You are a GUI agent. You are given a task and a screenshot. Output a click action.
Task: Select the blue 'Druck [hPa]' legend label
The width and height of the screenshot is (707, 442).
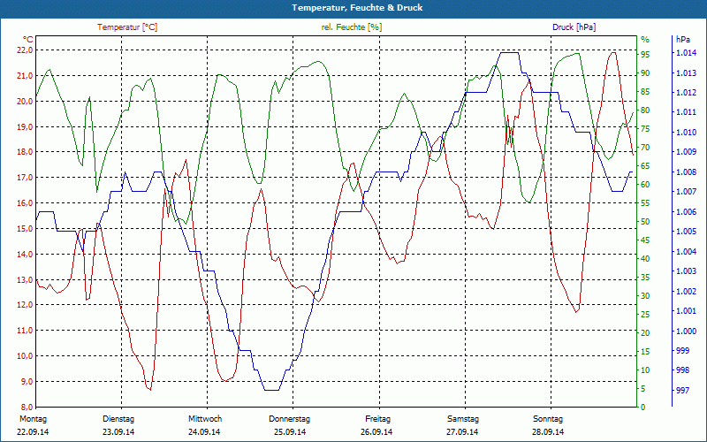[x=574, y=27]
